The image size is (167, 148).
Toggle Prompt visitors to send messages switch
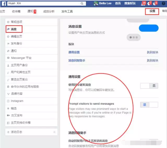click(x=149, y=105)
